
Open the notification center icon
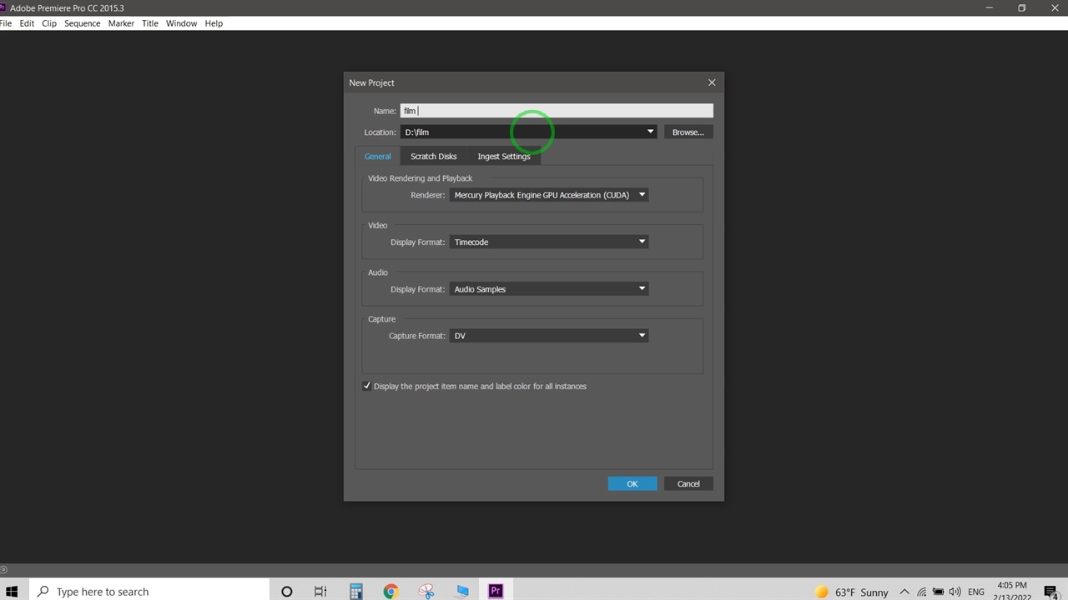(x=1050, y=592)
